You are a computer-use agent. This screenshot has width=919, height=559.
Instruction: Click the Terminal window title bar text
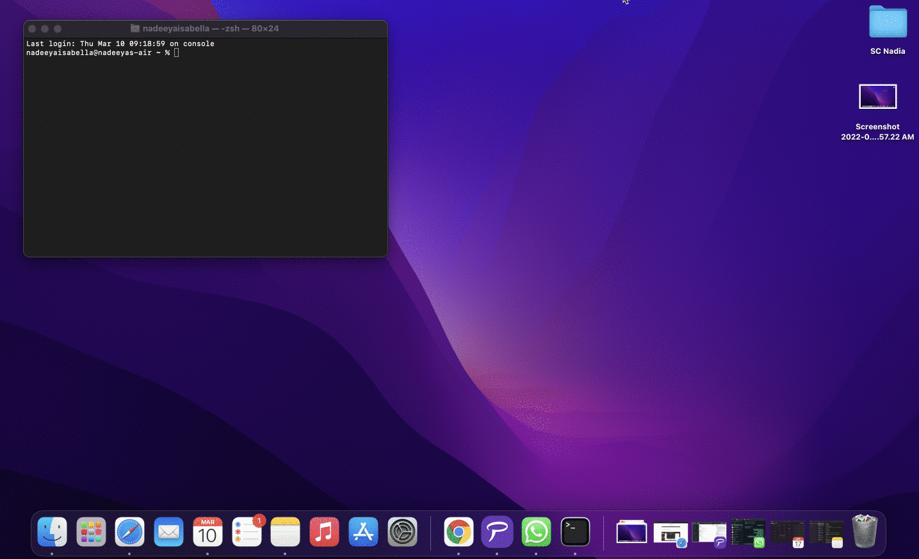211,29
